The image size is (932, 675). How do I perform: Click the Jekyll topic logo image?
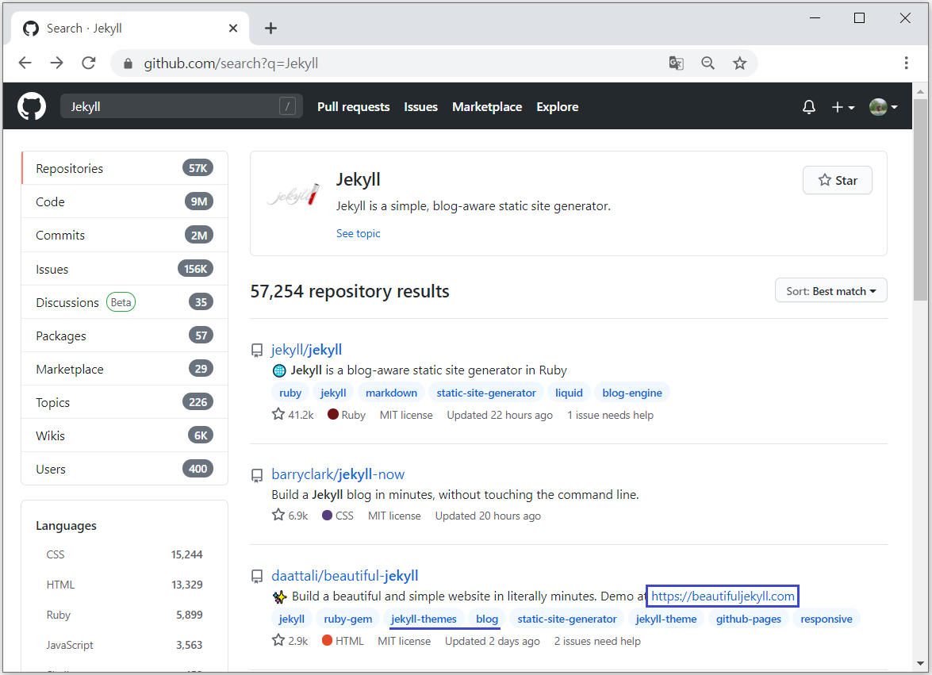(293, 194)
